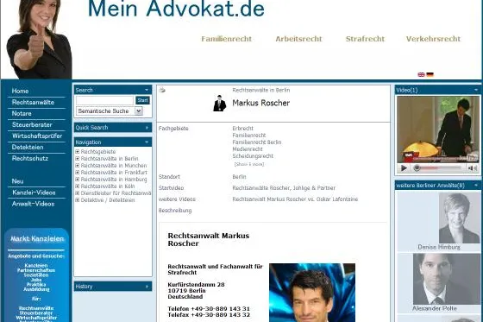Open Rechtsanwälte in sidebar menu
Screen dimensions: 483x322
pos(33,103)
